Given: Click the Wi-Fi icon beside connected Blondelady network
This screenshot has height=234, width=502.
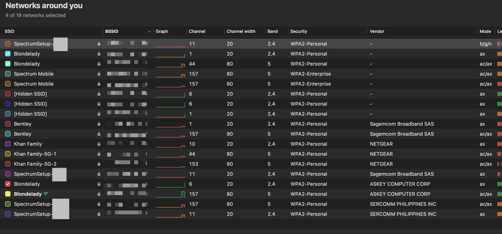Looking at the screenshot, I should click(x=46, y=194).
